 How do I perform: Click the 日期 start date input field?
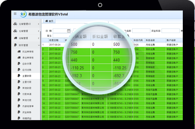pyautogui.click(x=62, y=31)
